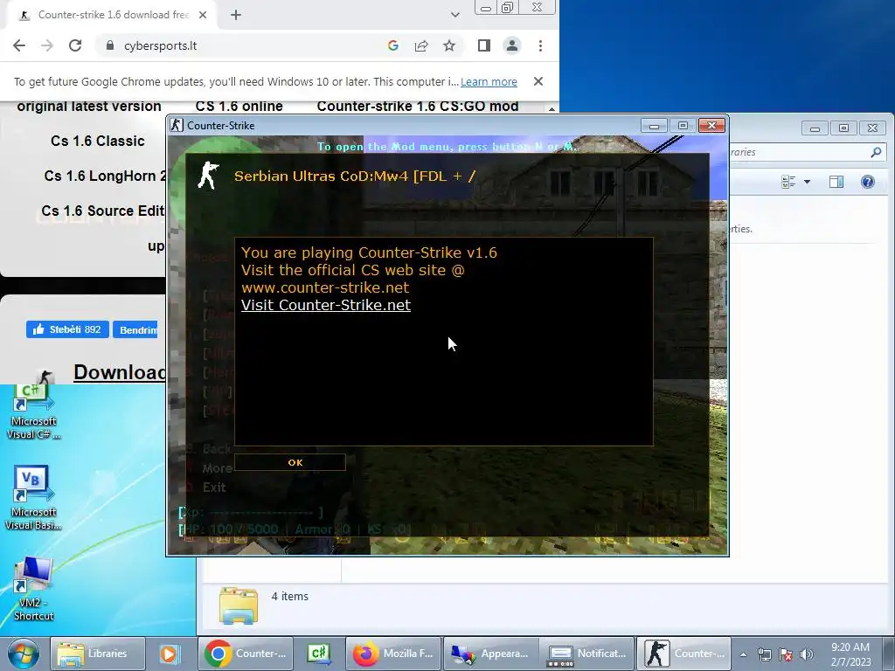Screen dimensions: 895x671
Task: Open VM2 - Shortcut desktop icon
Action: click(x=34, y=590)
